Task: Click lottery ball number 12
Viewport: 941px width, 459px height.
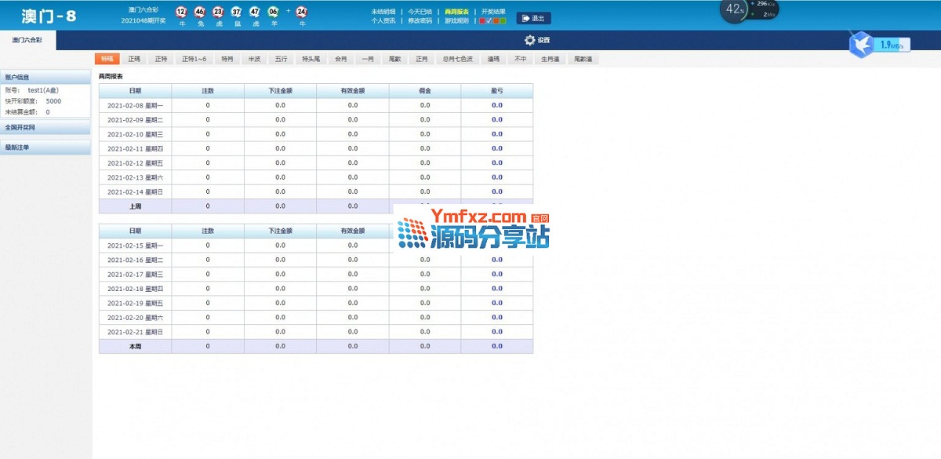Action: (x=181, y=12)
